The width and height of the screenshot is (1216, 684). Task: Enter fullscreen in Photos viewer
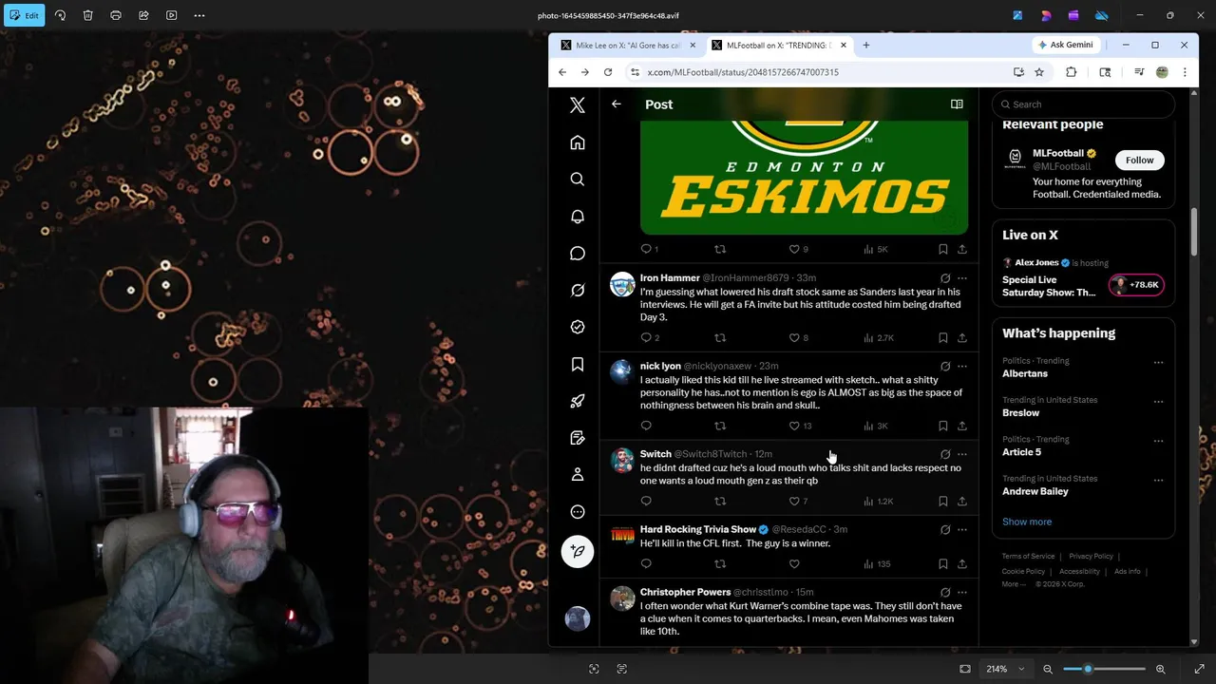point(1199,669)
